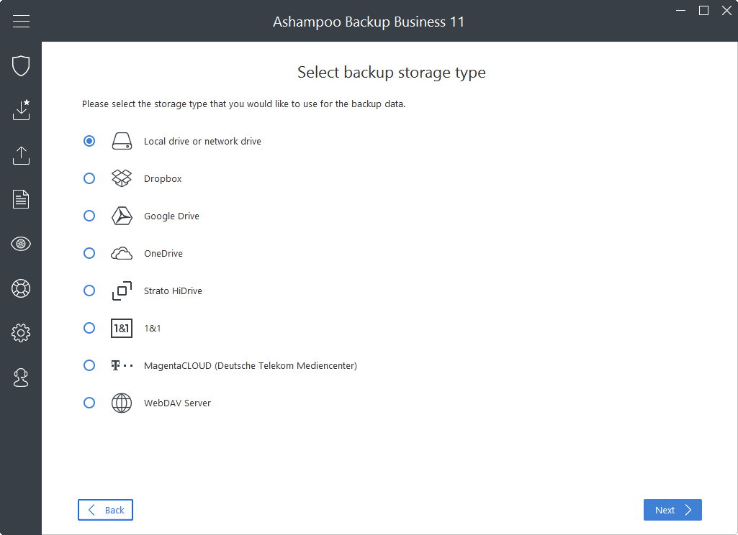The width and height of the screenshot is (738, 535).
Task: Open the hamburger menu
Action: point(21,22)
